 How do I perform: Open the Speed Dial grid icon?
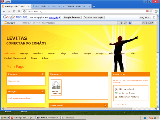(x=19, y=11)
